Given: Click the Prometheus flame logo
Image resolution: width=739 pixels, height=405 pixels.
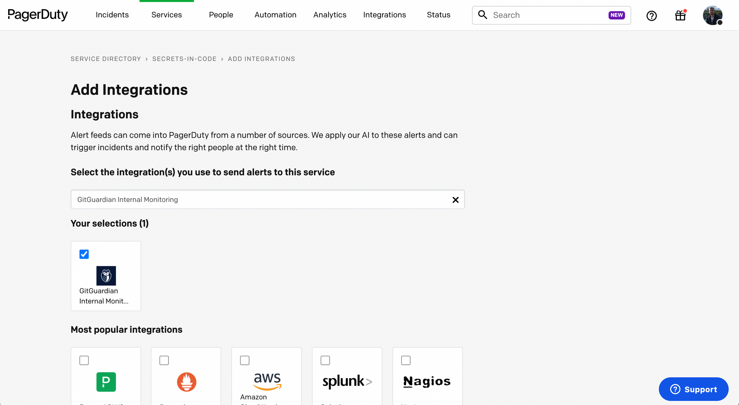Looking at the screenshot, I should click(187, 382).
